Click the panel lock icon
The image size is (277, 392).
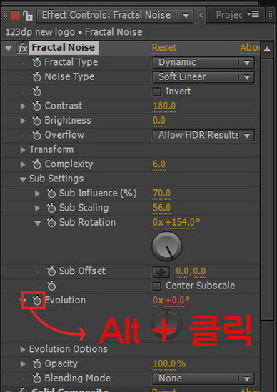[28, 16]
